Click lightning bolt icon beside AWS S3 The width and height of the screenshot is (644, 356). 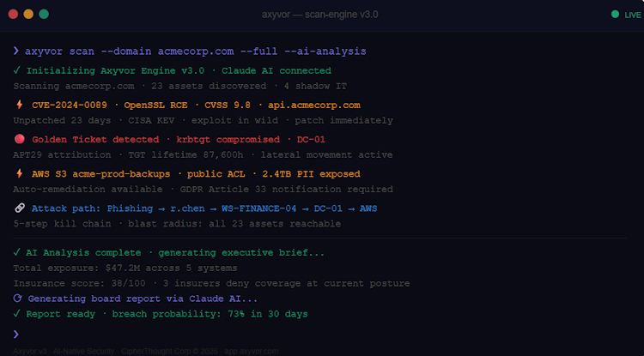click(x=19, y=174)
